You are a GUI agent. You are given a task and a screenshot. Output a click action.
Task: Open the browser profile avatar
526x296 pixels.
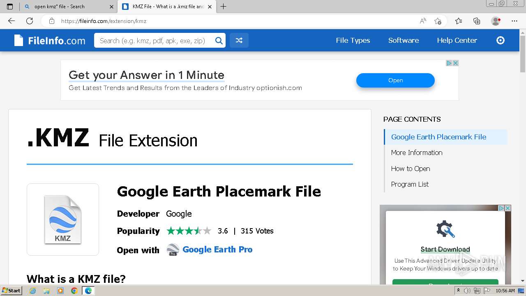click(496, 21)
